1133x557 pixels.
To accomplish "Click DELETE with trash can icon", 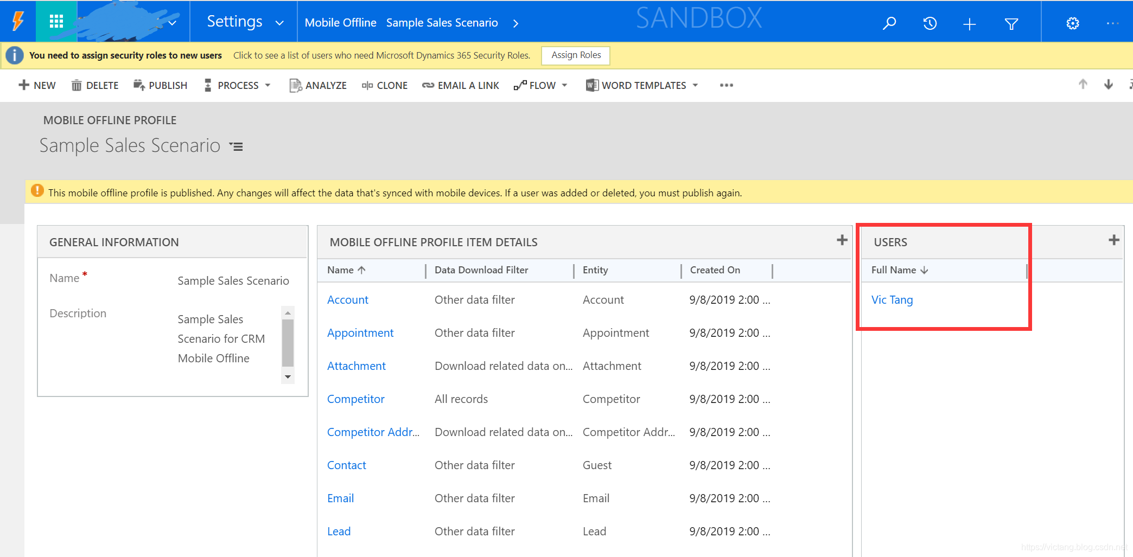I will click(95, 85).
